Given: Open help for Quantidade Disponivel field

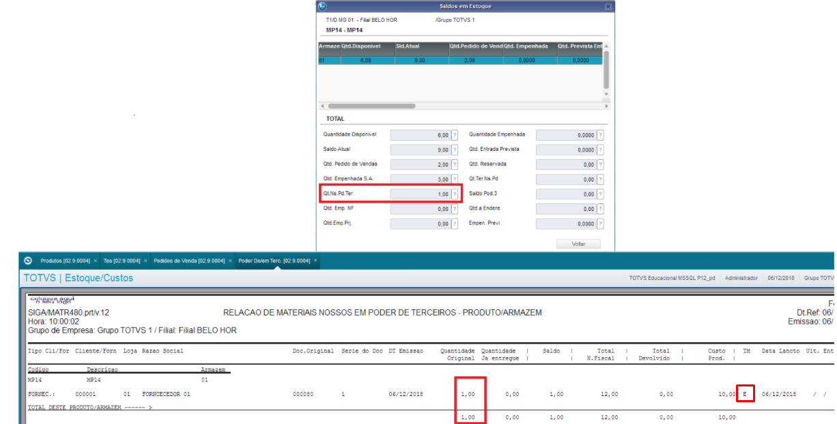Looking at the screenshot, I should [x=455, y=135].
